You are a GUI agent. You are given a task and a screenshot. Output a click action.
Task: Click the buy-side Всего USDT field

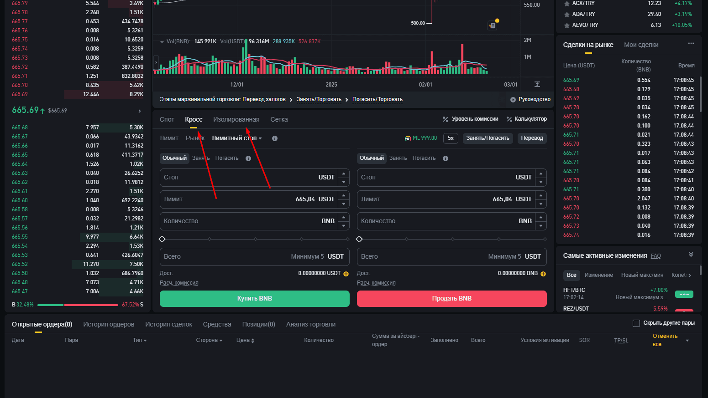tap(255, 257)
